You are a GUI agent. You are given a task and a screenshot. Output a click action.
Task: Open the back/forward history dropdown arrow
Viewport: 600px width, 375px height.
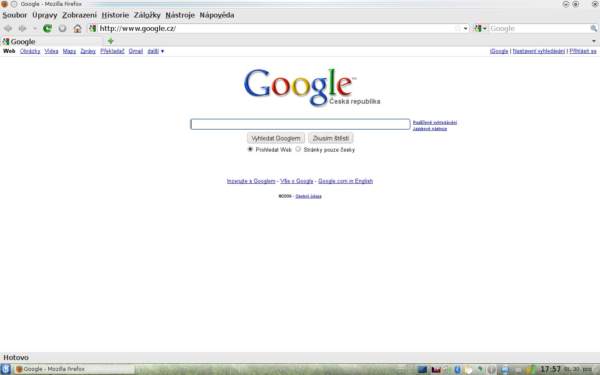(35, 29)
